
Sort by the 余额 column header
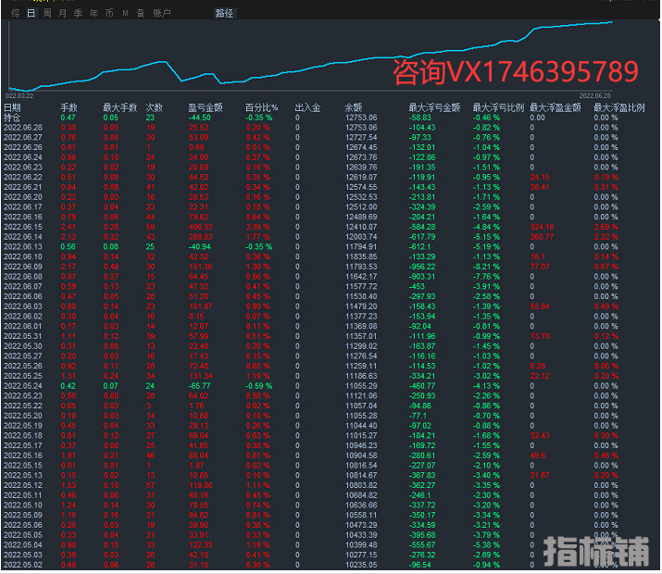click(355, 107)
